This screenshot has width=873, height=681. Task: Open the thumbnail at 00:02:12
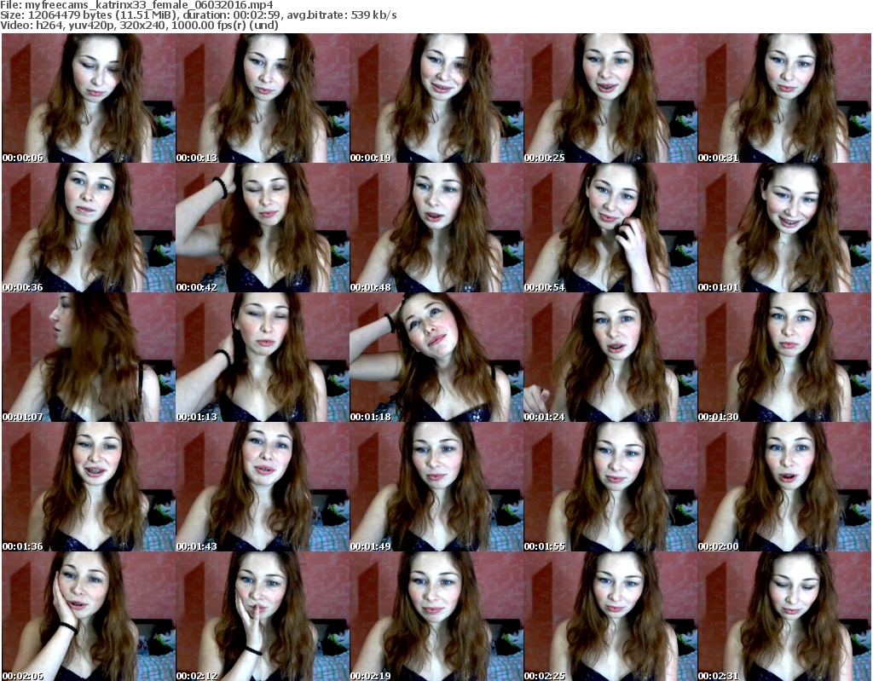[x=262, y=616]
